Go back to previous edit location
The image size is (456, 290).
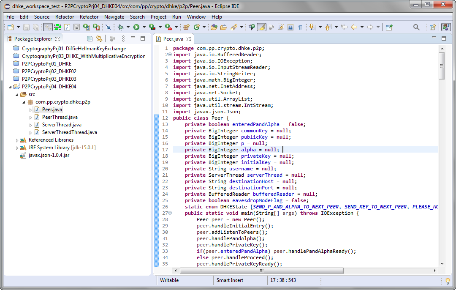(x=344, y=27)
